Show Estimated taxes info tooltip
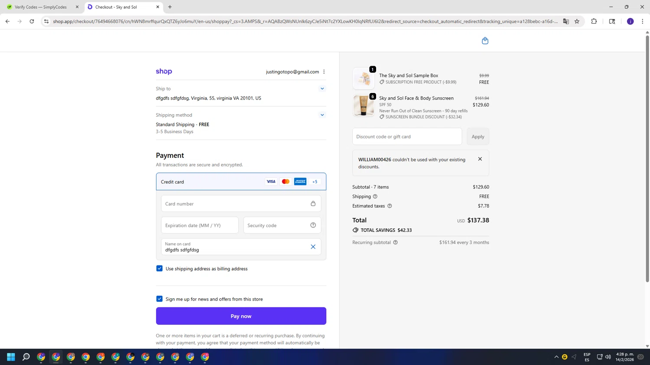650x365 pixels. 390,206
